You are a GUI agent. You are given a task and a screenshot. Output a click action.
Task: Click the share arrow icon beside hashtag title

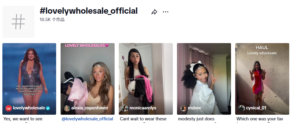click(x=154, y=12)
